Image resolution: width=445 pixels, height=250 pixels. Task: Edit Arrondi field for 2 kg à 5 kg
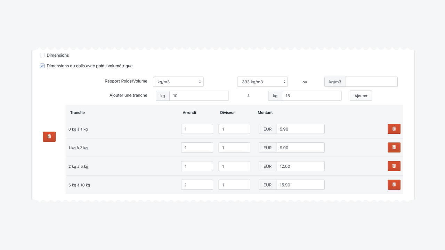pos(197,166)
